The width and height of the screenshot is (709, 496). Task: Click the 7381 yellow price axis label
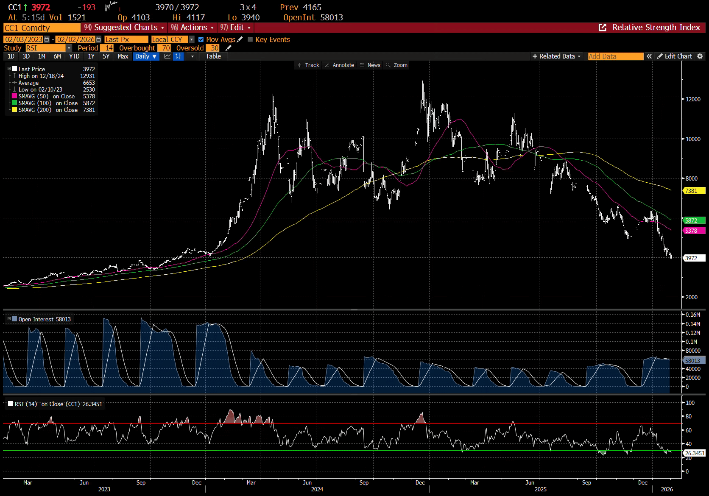694,191
